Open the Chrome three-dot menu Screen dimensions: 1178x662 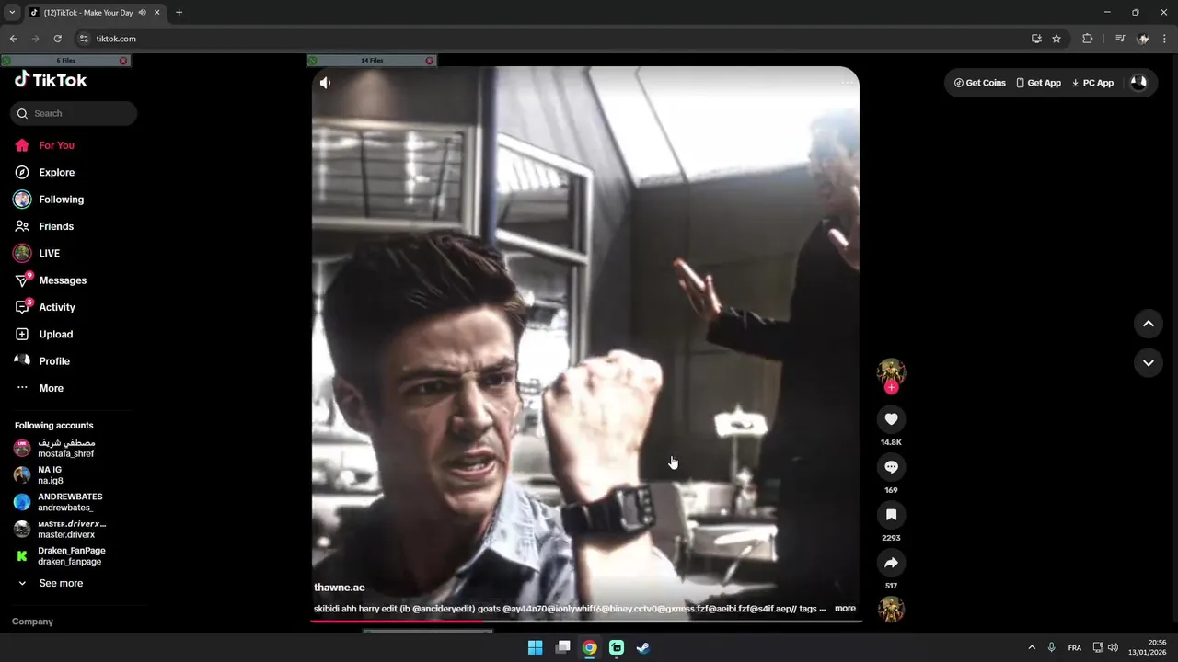tap(1165, 39)
